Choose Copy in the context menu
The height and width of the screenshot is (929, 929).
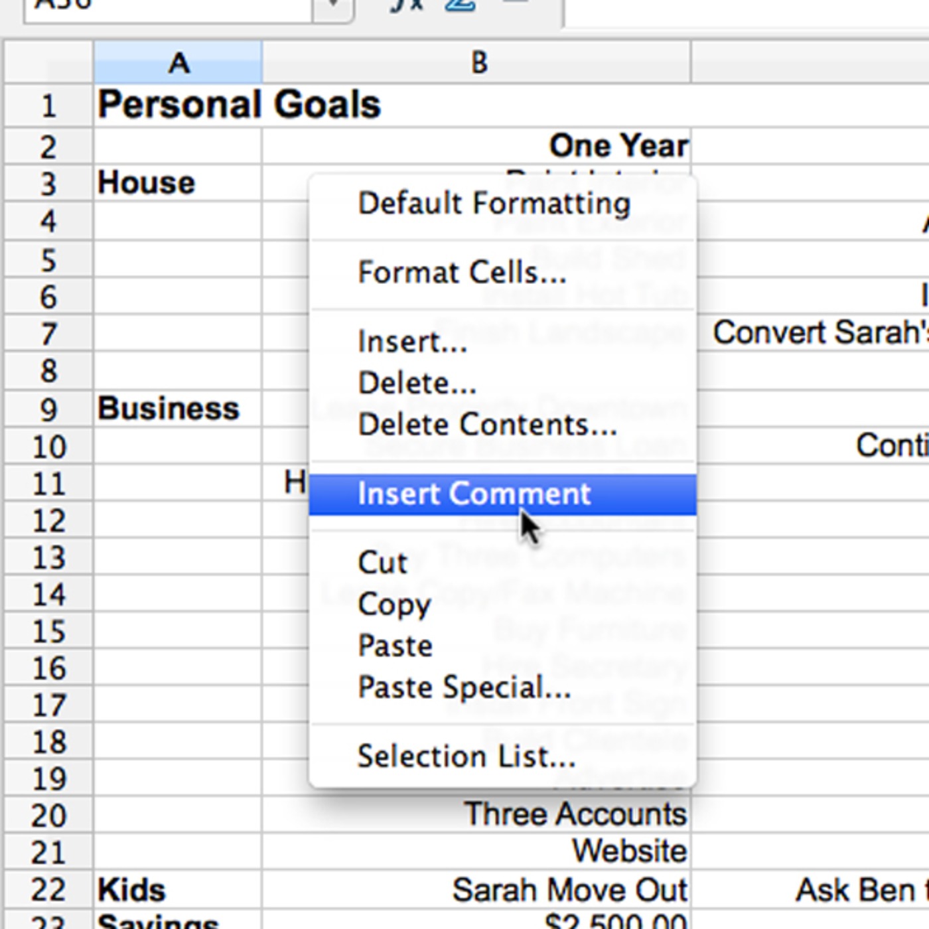pos(394,605)
